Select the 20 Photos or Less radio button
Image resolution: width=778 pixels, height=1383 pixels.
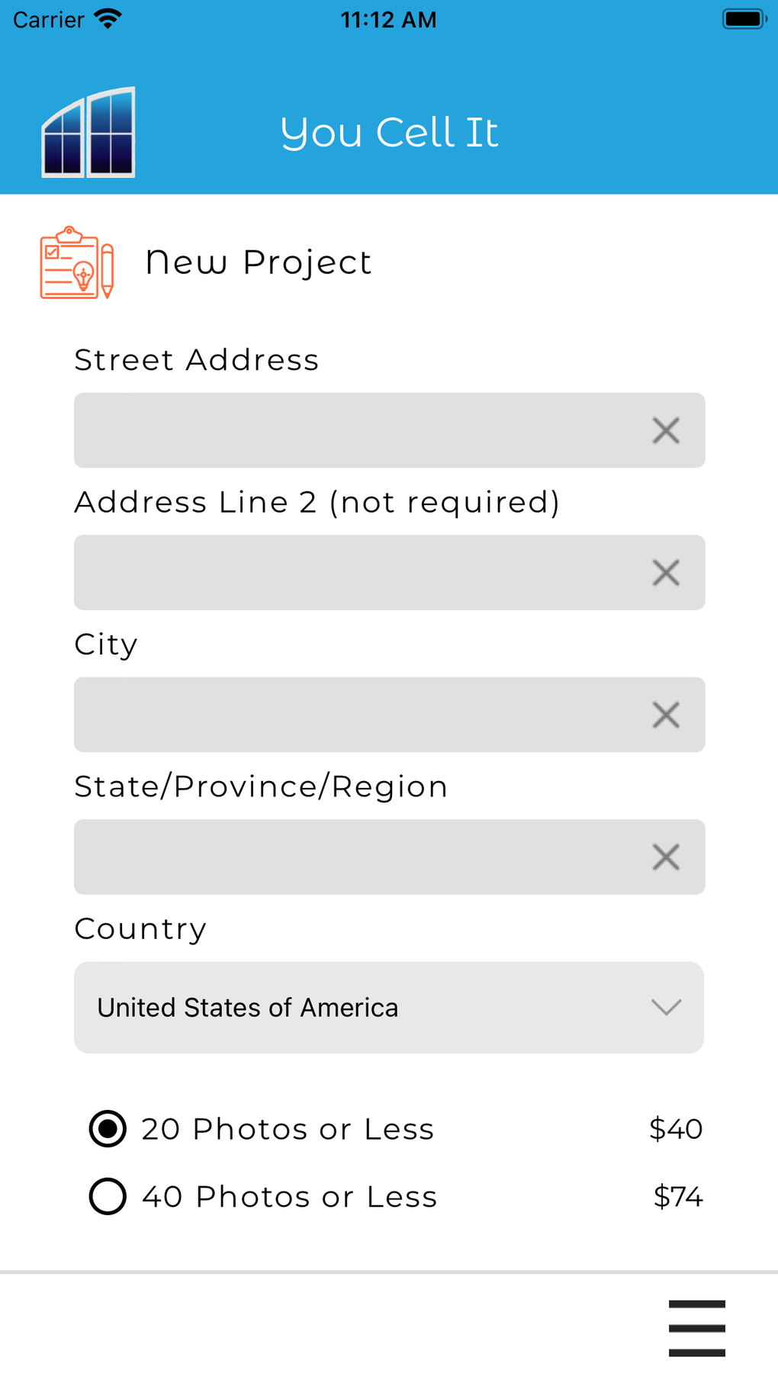[x=108, y=1129]
